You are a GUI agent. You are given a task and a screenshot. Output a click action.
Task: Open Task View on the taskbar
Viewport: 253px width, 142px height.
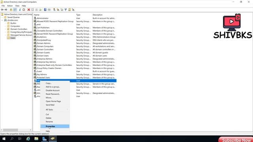[20, 138]
